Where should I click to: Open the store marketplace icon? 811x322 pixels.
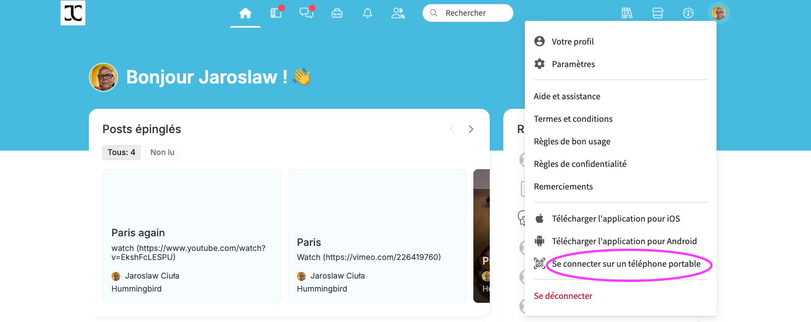point(657,13)
